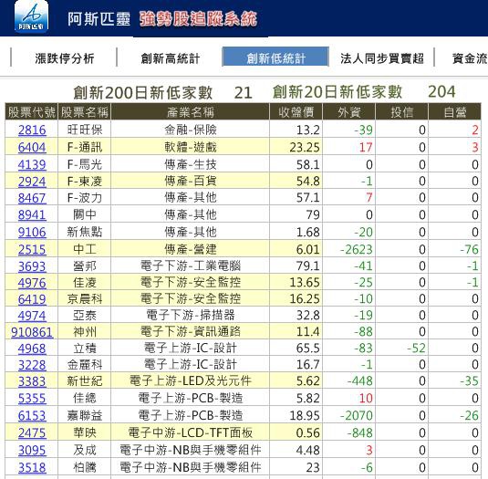Click the 20-day new low count 204
This screenshot has height=479, width=488.
441,92
